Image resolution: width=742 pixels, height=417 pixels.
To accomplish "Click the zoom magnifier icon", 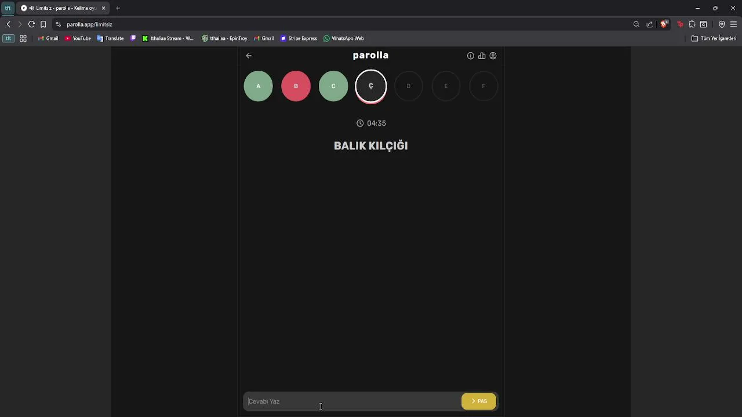I will tap(636, 24).
